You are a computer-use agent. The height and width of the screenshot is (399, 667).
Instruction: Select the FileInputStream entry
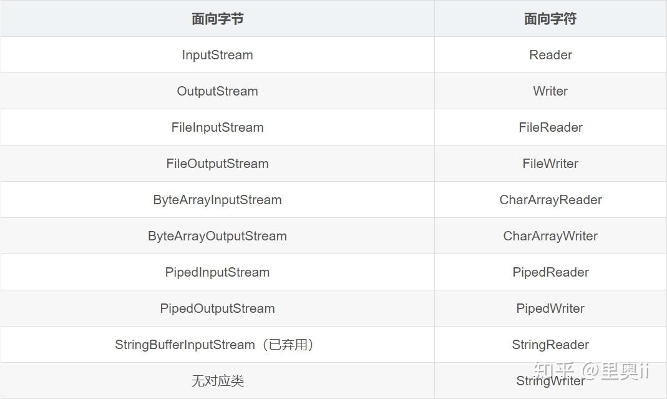[x=217, y=127]
